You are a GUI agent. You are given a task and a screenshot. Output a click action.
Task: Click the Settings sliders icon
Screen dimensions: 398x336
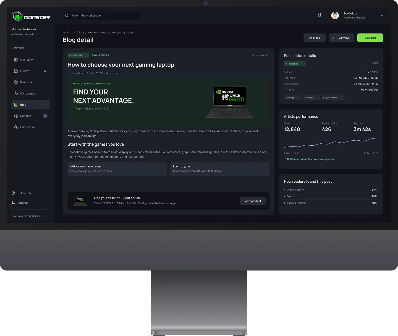click(x=13, y=203)
